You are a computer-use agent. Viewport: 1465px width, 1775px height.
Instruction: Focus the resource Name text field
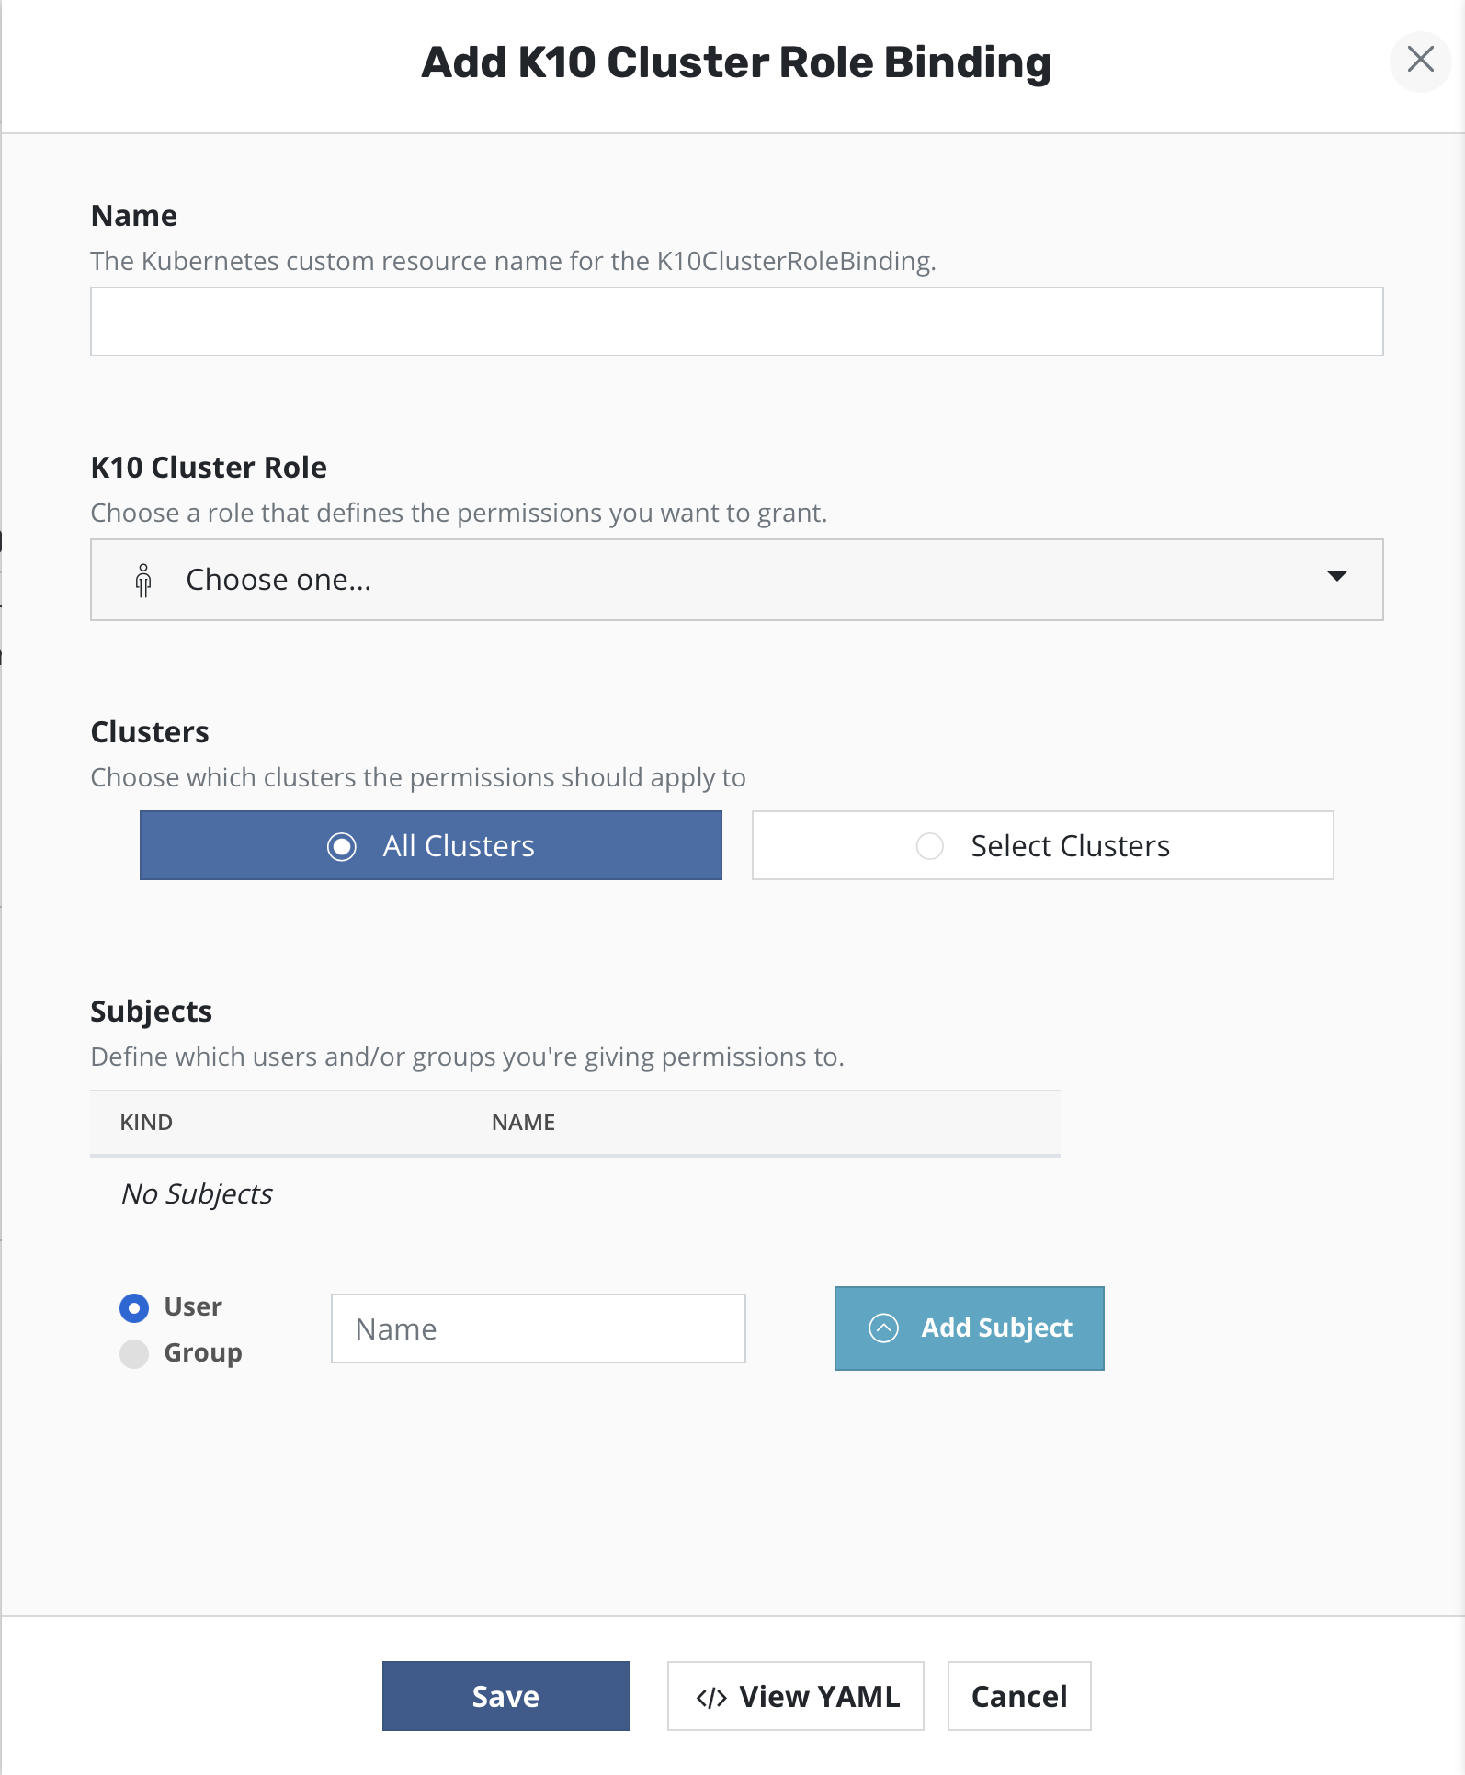pyautogui.click(x=735, y=322)
